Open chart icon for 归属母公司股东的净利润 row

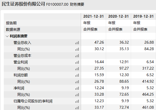77,101
